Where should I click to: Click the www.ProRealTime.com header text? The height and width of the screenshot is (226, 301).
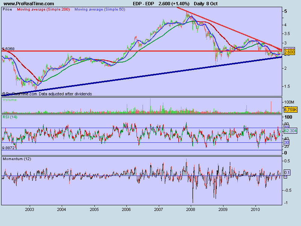tap(29, 4)
